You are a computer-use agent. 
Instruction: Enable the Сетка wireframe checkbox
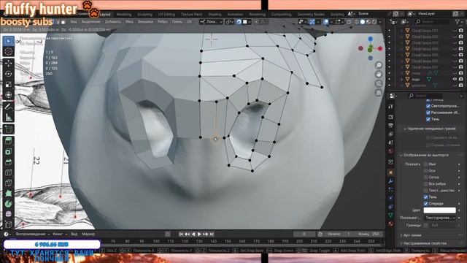click(x=425, y=177)
